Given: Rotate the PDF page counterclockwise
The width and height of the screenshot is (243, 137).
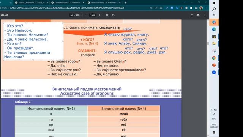Looking at the screenshot, I should tap(113, 15).
